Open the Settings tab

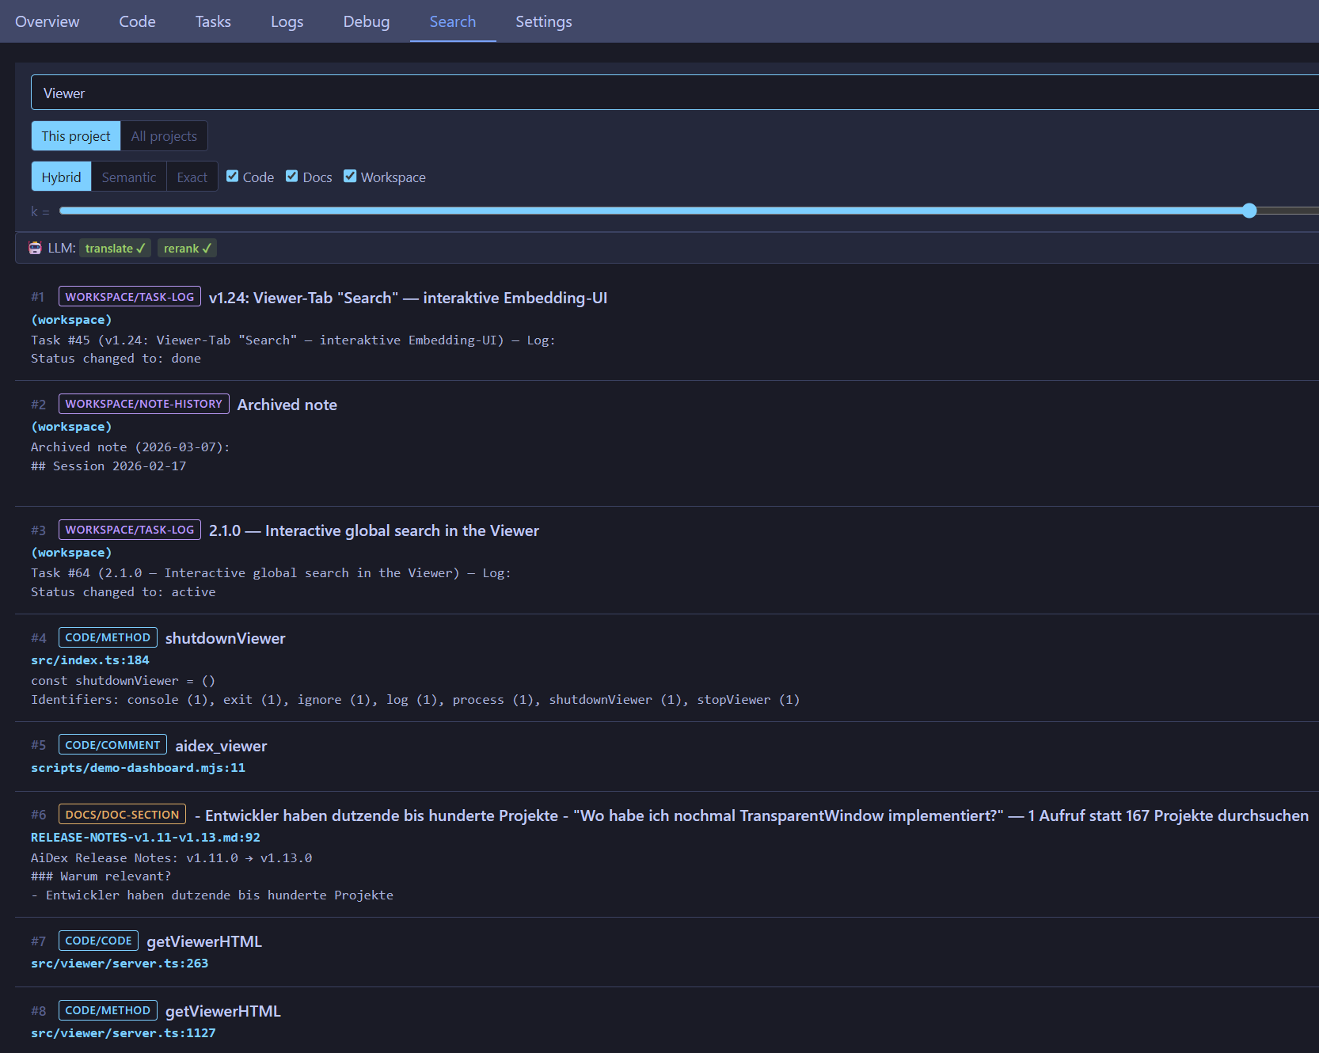pos(544,21)
